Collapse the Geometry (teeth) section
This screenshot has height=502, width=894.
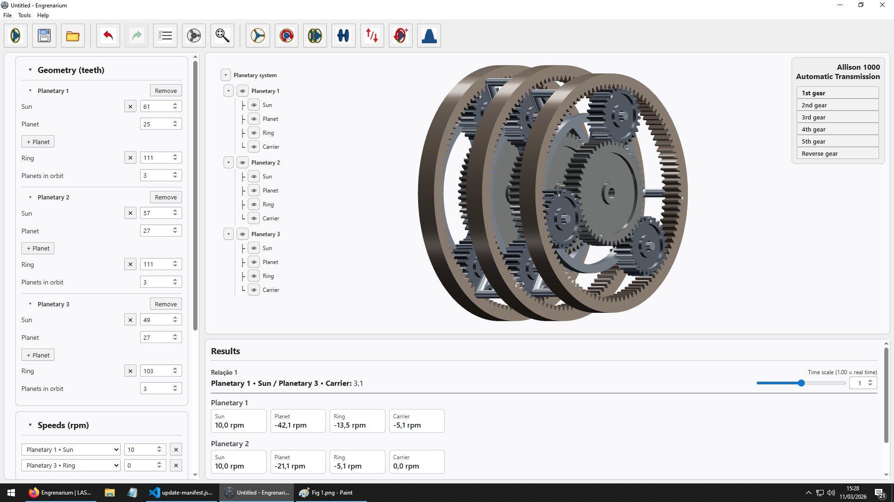[x=30, y=70]
